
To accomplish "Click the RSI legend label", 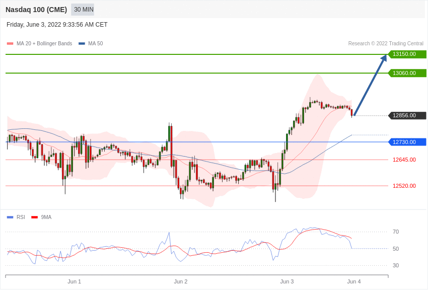I will pos(21,217).
